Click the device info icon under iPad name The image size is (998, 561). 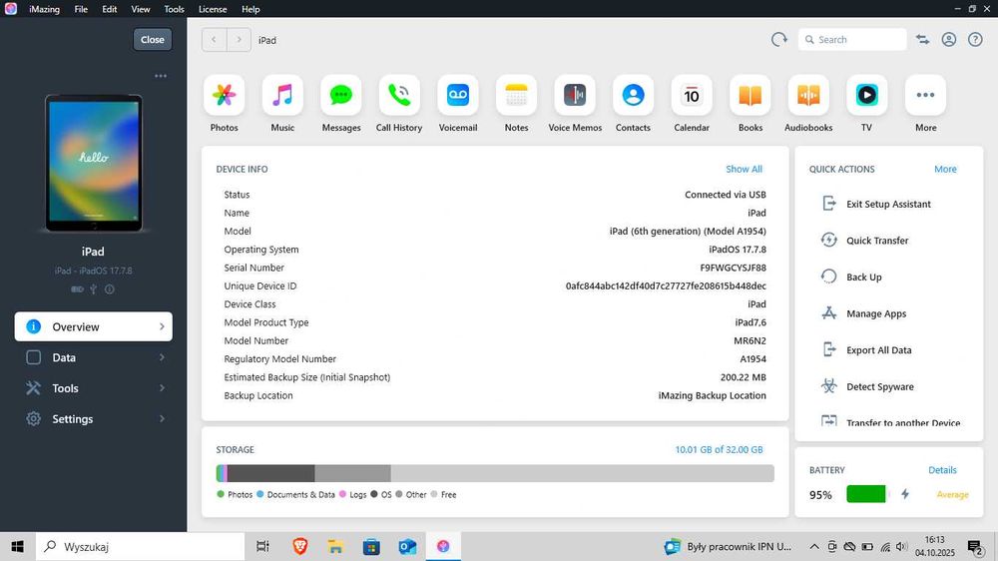[x=110, y=289]
